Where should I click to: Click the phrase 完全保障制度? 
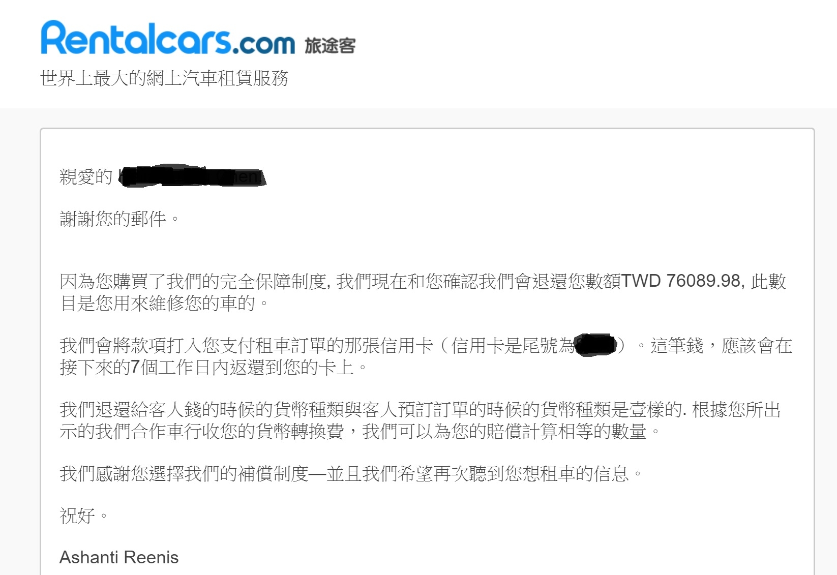tap(273, 281)
